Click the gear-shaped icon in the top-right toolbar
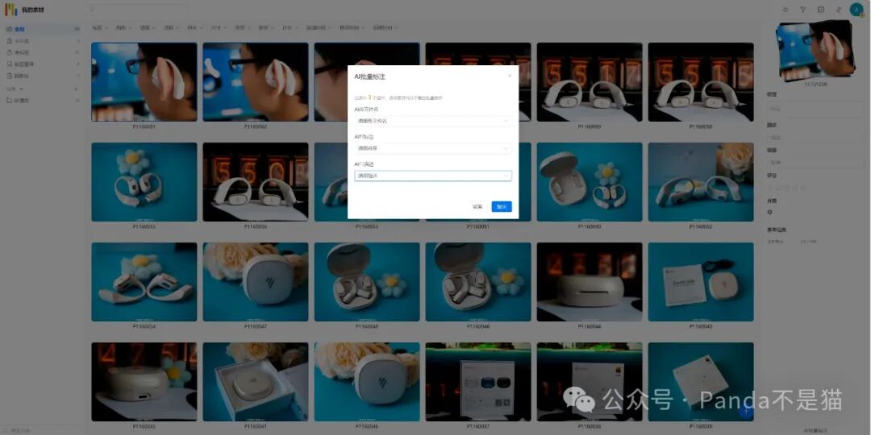 click(x=785, y=10)
